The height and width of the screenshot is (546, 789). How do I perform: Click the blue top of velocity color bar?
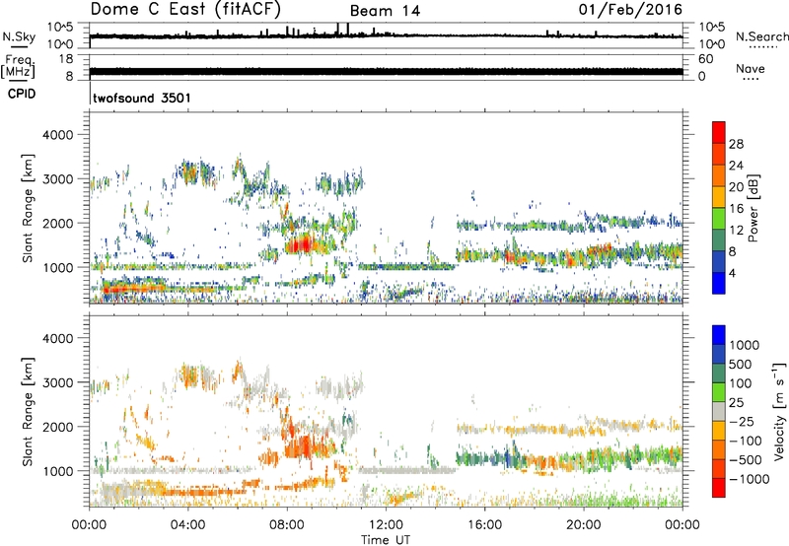click(x=719, y=335)
